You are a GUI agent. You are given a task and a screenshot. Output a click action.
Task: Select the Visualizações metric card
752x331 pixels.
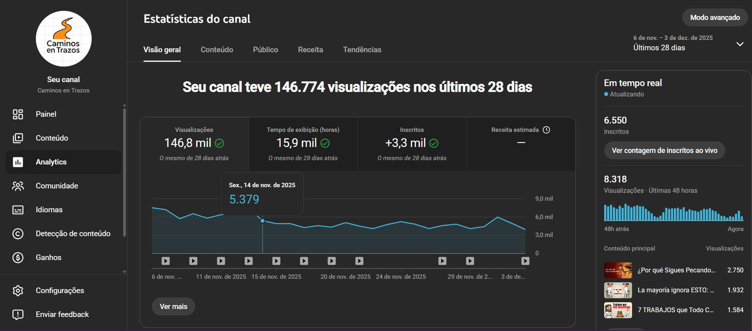(194, 144)
